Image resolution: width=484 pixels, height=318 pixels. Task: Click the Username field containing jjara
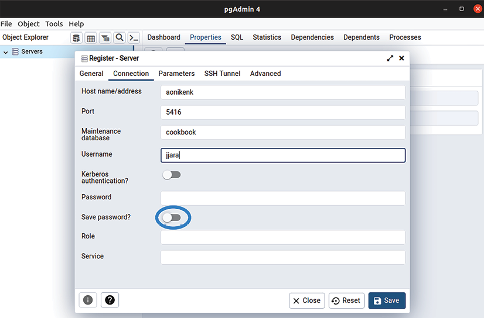pos(283,155)
